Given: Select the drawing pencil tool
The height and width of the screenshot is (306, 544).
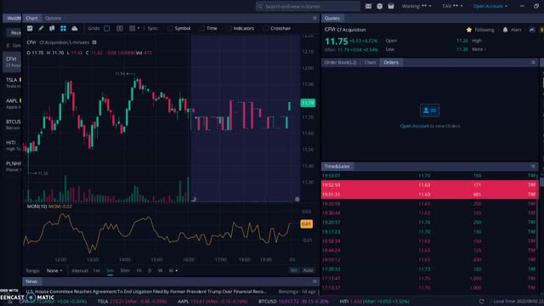Looking at the screenshot, I should tap(41, 28).
